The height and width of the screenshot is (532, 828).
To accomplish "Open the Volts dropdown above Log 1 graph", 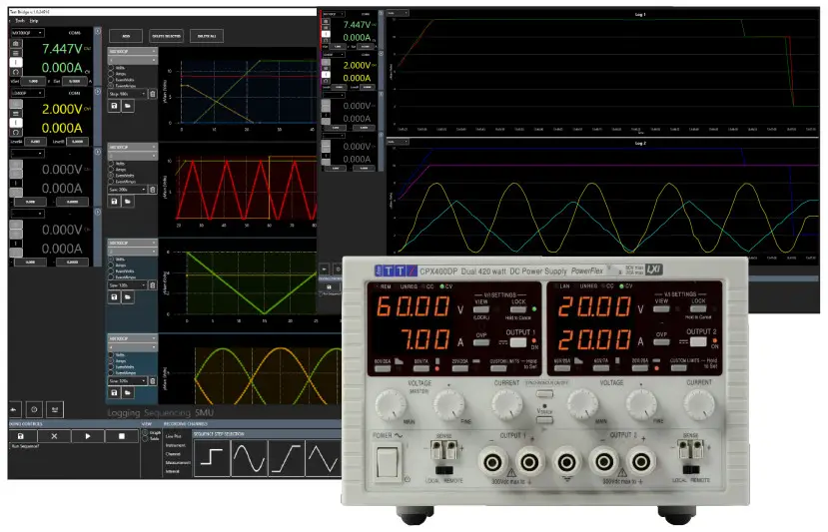I will [x=399, y=13].
